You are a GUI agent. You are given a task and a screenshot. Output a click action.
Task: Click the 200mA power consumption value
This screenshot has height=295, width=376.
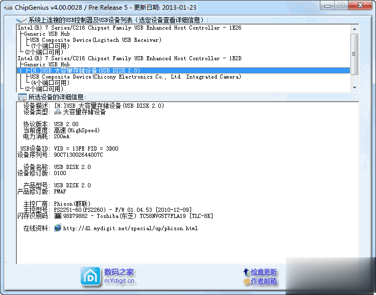tap(62, 136)
